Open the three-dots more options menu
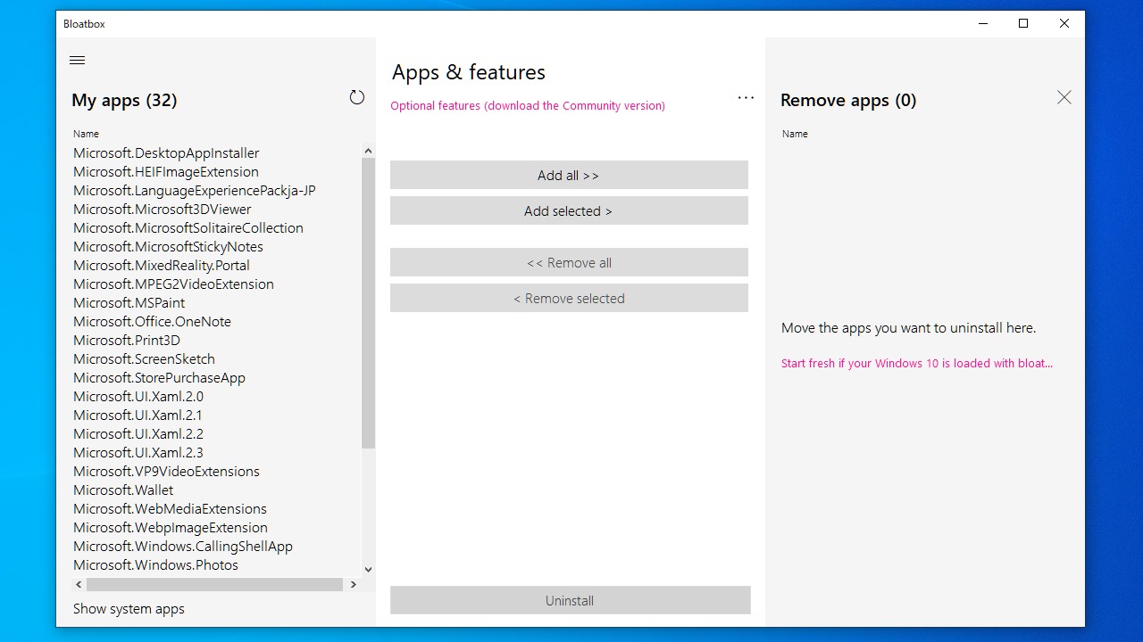The height and width of the screenshot is (642, 1143). [746, 97]
